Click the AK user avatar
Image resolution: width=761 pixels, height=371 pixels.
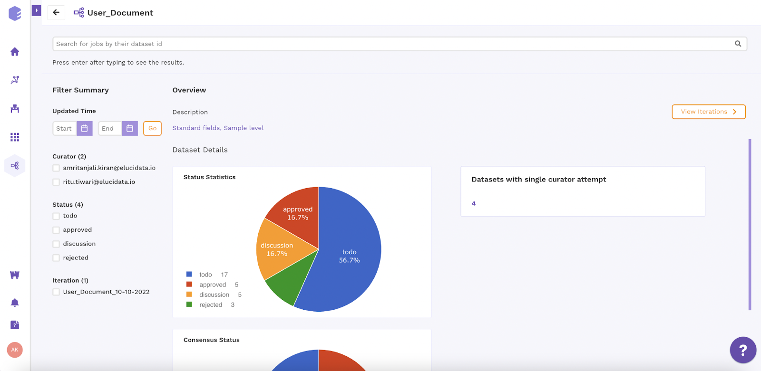15,350
